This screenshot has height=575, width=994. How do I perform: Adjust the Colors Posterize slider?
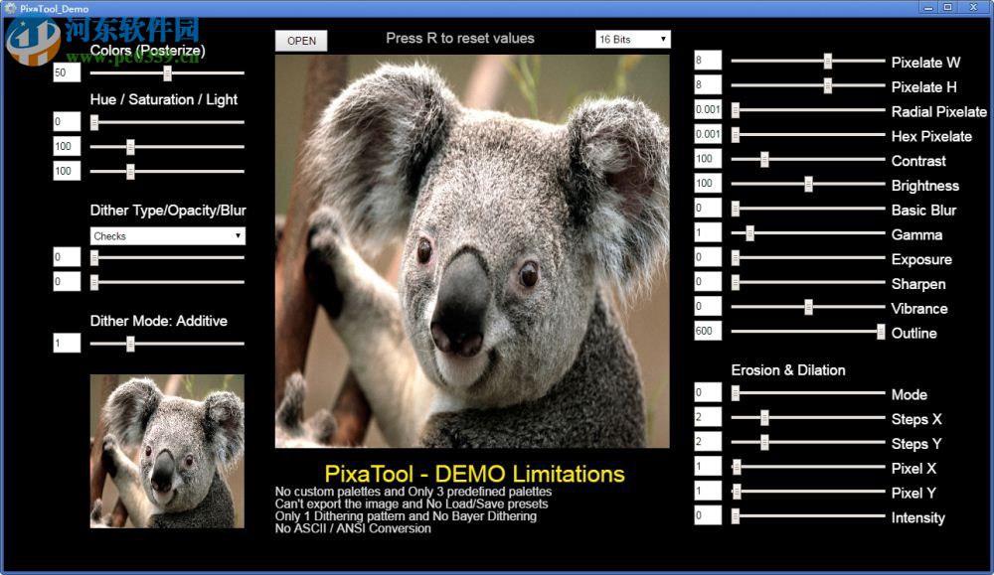[x=167, y=72]
